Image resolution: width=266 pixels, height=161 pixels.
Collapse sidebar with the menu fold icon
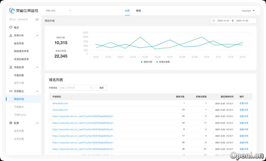pos(37,19)
